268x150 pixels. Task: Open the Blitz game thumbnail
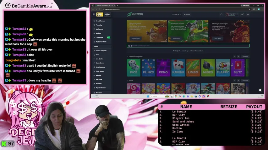pos(238,68)
